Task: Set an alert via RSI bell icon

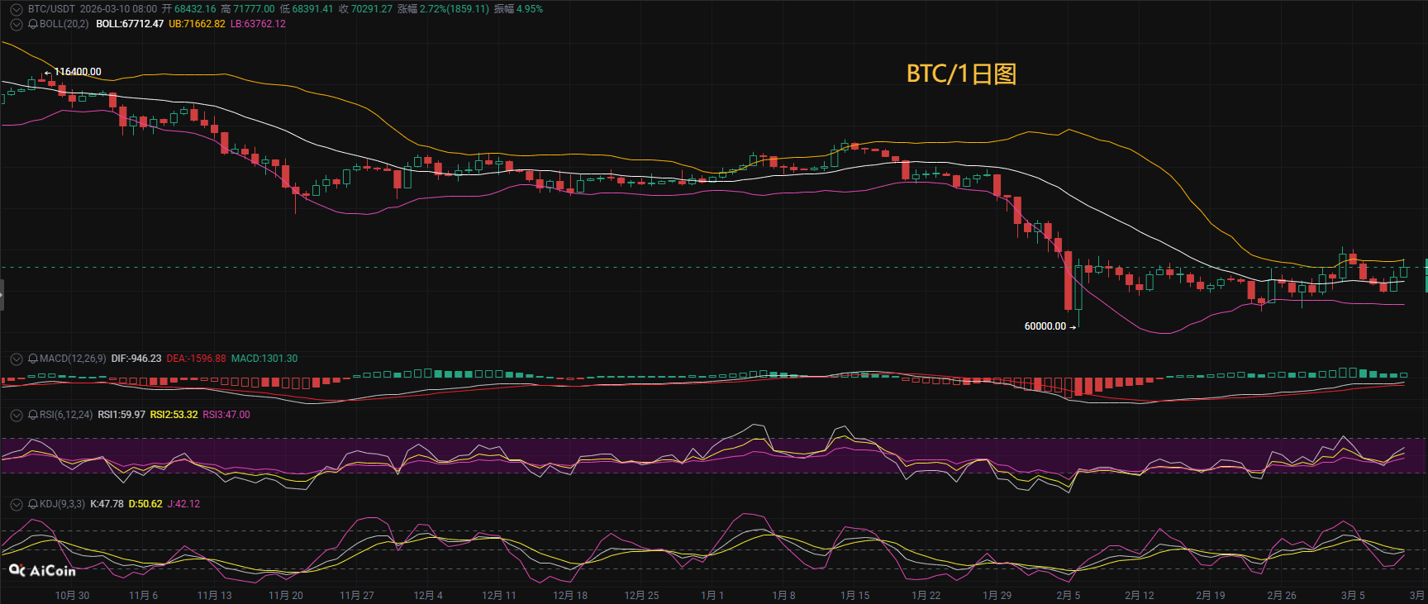Action: 33,415
